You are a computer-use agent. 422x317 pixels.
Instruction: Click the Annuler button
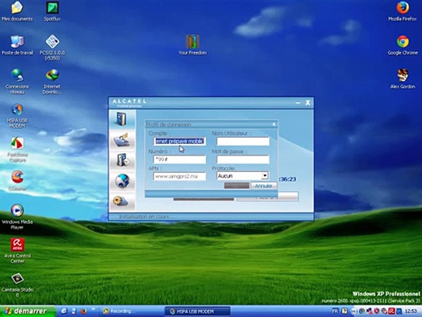[x=263, y=186]
